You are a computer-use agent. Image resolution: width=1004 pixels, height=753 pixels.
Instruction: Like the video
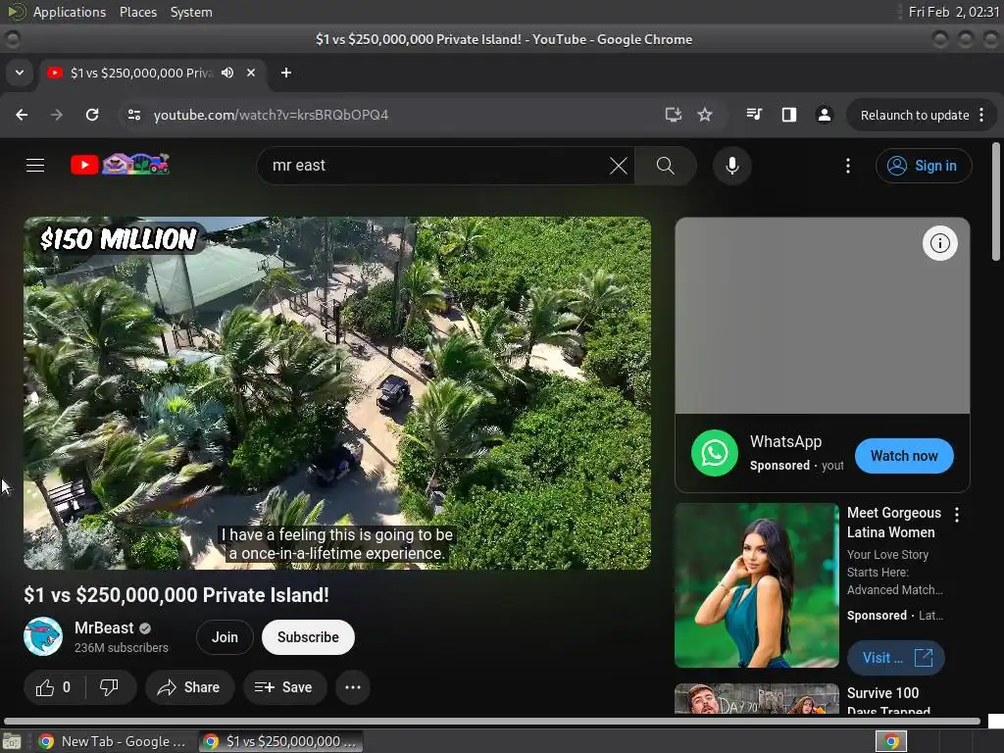(x=54, y=687)
